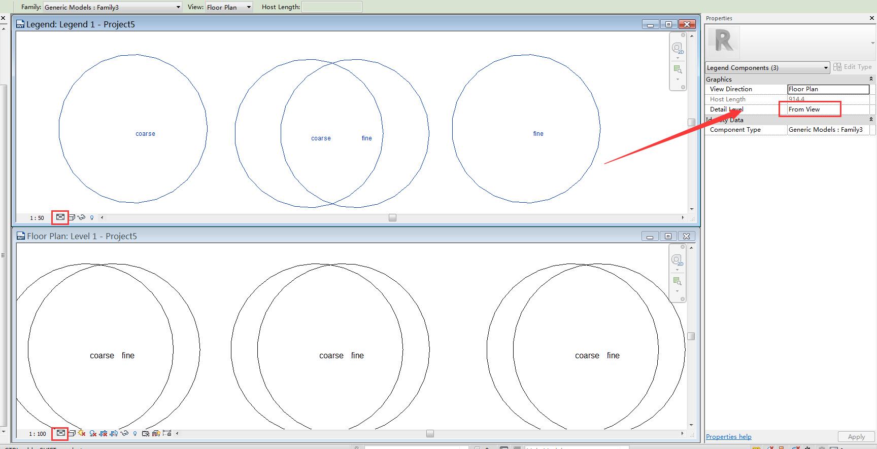The image size is (877, 449).
Task: Toggle Sun Path icon in Floor Plan view
Action: tap(82, 433)
